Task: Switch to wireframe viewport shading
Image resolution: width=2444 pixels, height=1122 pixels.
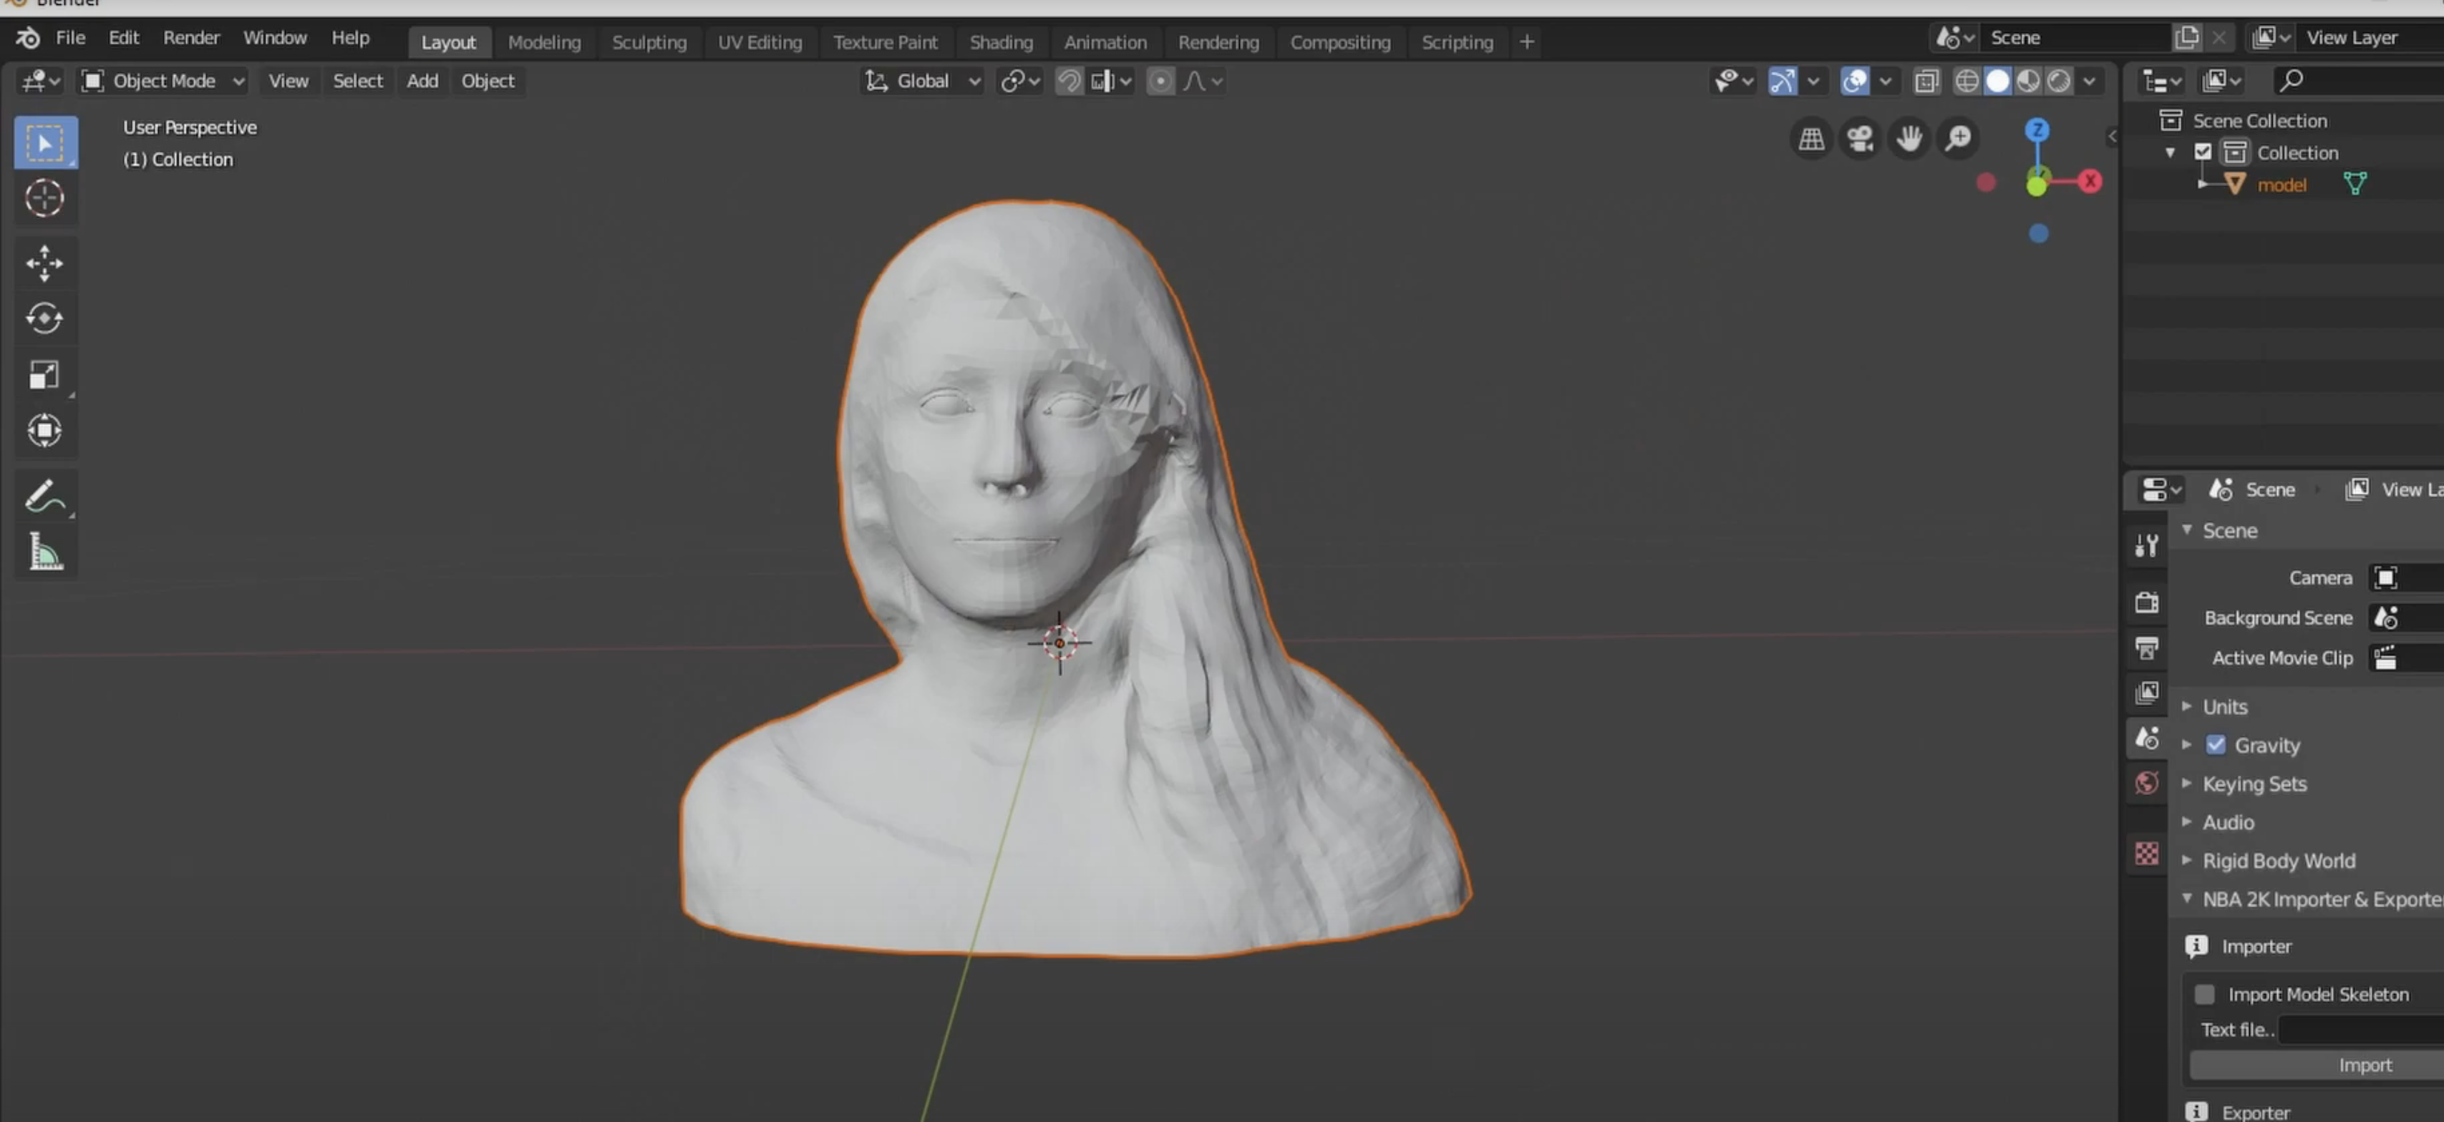Action: coord(1967,82)
